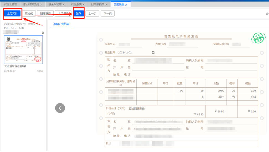Close the 我的票夹 tab

coord(84,5)
